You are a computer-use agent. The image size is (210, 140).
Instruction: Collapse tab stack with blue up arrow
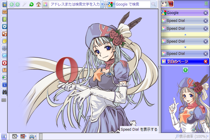point(185,35)
